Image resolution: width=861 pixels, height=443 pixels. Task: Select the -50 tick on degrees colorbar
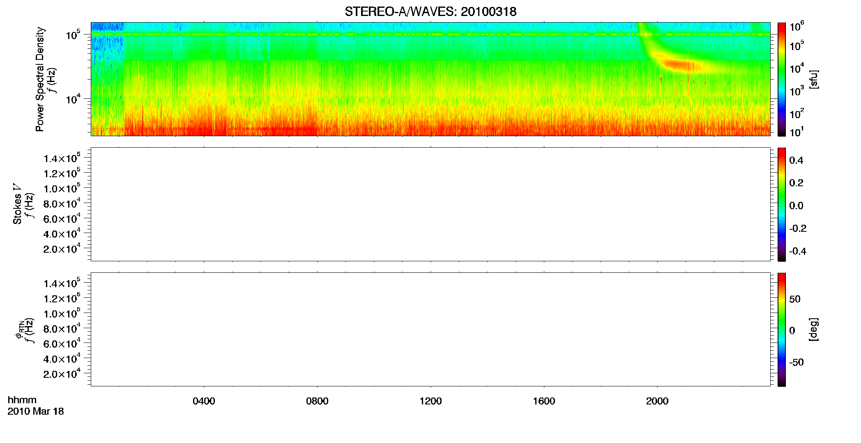(x=797, y=363)
